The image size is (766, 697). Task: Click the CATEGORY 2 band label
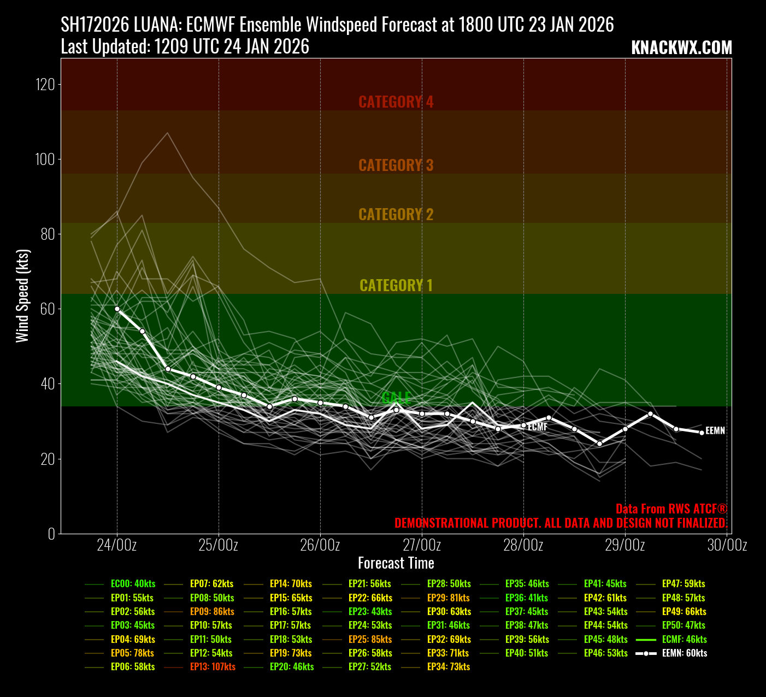pos(396,214)
